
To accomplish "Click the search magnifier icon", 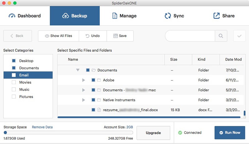I will tap(221, 36).
